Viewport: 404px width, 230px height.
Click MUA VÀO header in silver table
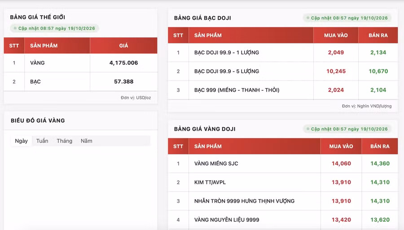point(336,35)
